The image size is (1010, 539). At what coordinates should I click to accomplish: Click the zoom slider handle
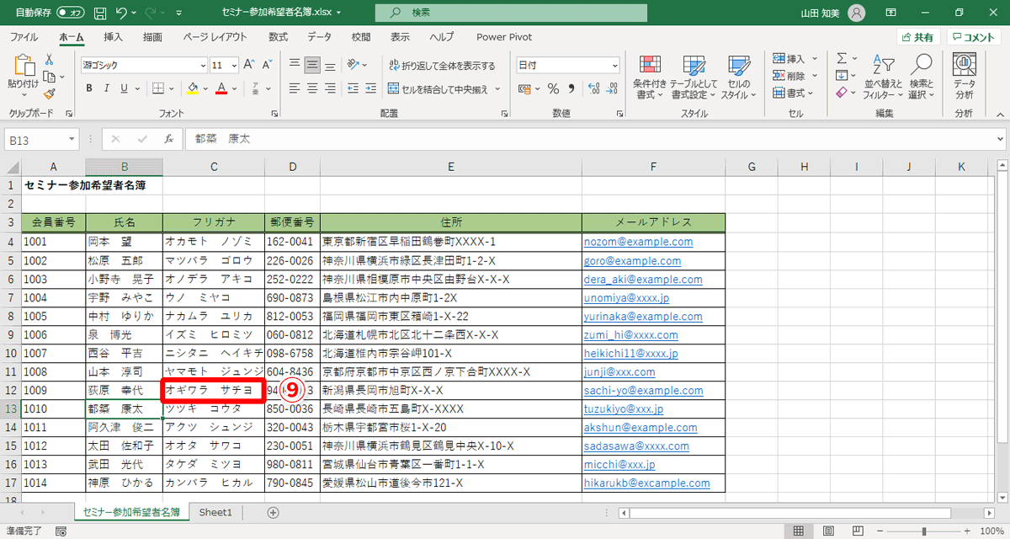(x=924, y=531)
